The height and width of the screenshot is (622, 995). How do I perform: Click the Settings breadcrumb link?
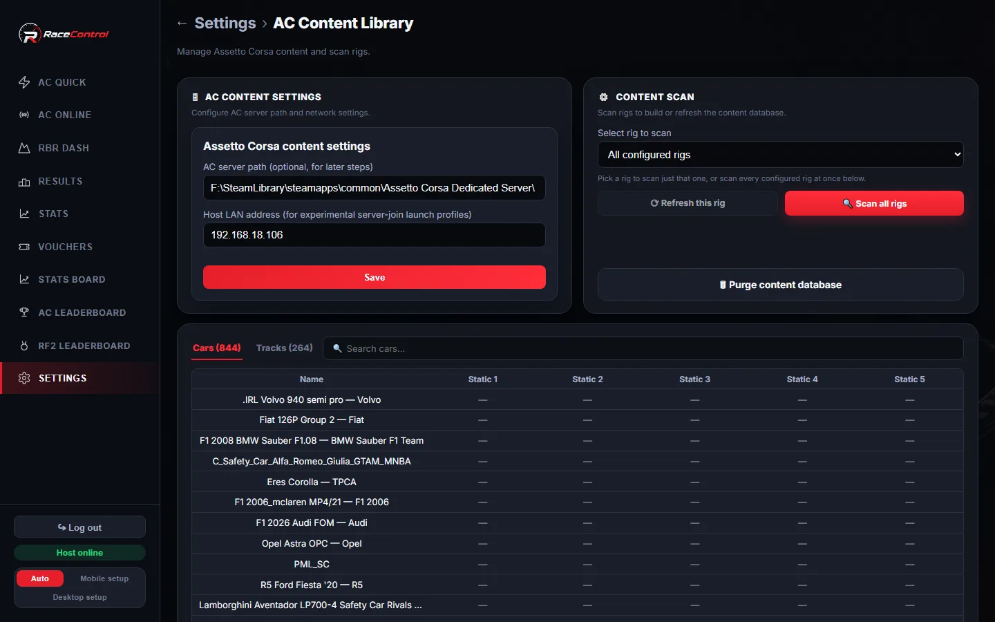[x=225, y=23]
